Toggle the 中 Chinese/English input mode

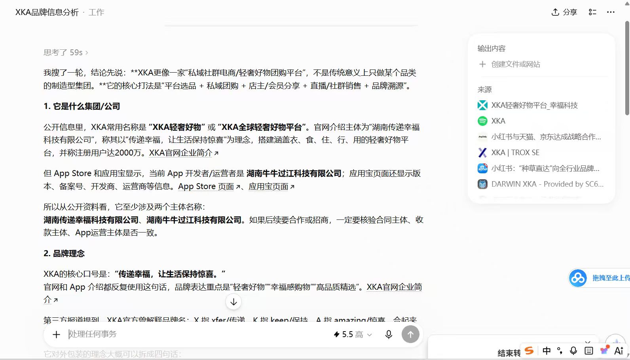click(x=547, y=351)
